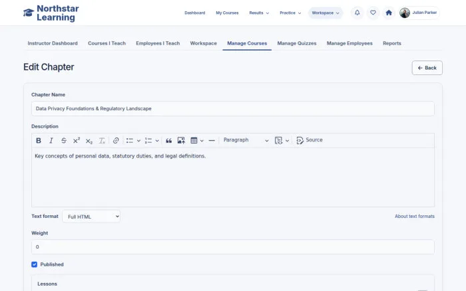
Task: Insert a link via the link icon
Action: tap(116, 140)
